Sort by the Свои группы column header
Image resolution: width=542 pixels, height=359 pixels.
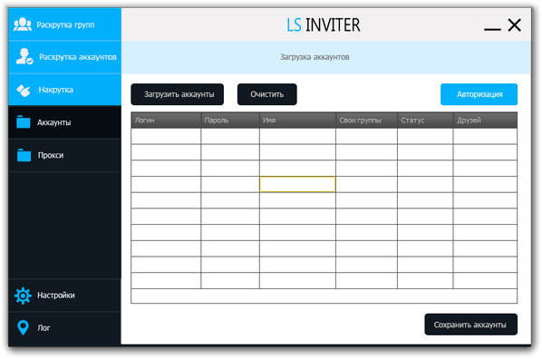pyautogui.click(x=367, y=120)
